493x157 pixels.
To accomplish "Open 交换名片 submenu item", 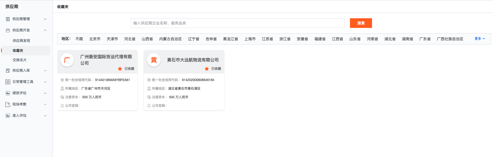I will pos(19,60).
